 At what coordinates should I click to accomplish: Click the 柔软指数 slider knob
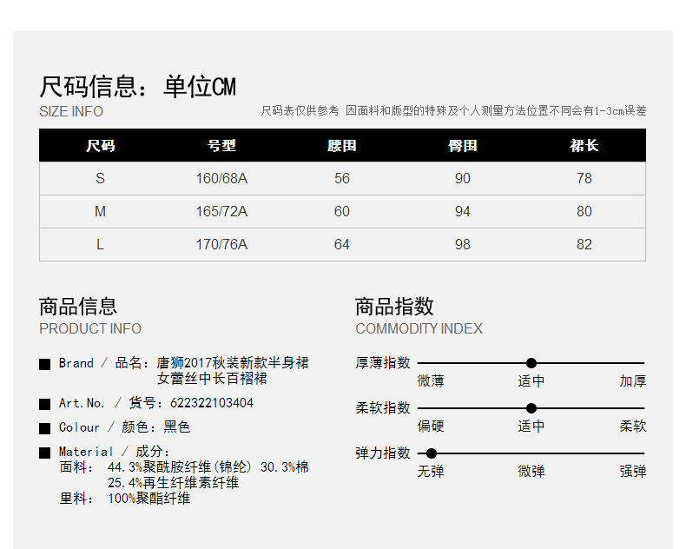coord(531,408)
